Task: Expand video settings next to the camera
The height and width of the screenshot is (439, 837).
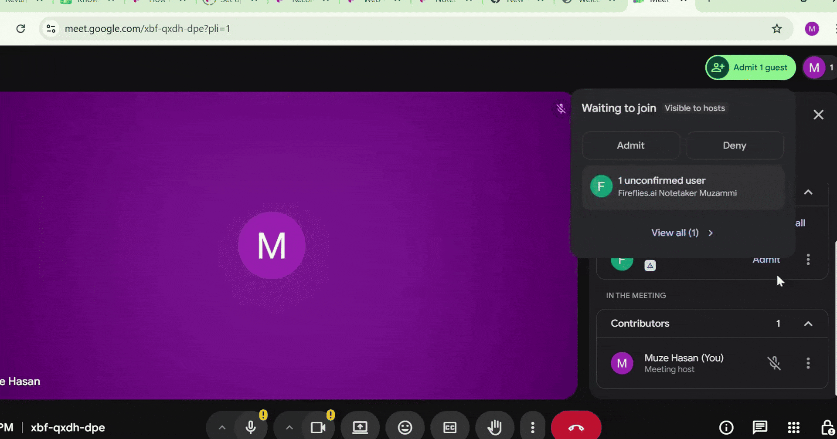Action: [289, 427]
